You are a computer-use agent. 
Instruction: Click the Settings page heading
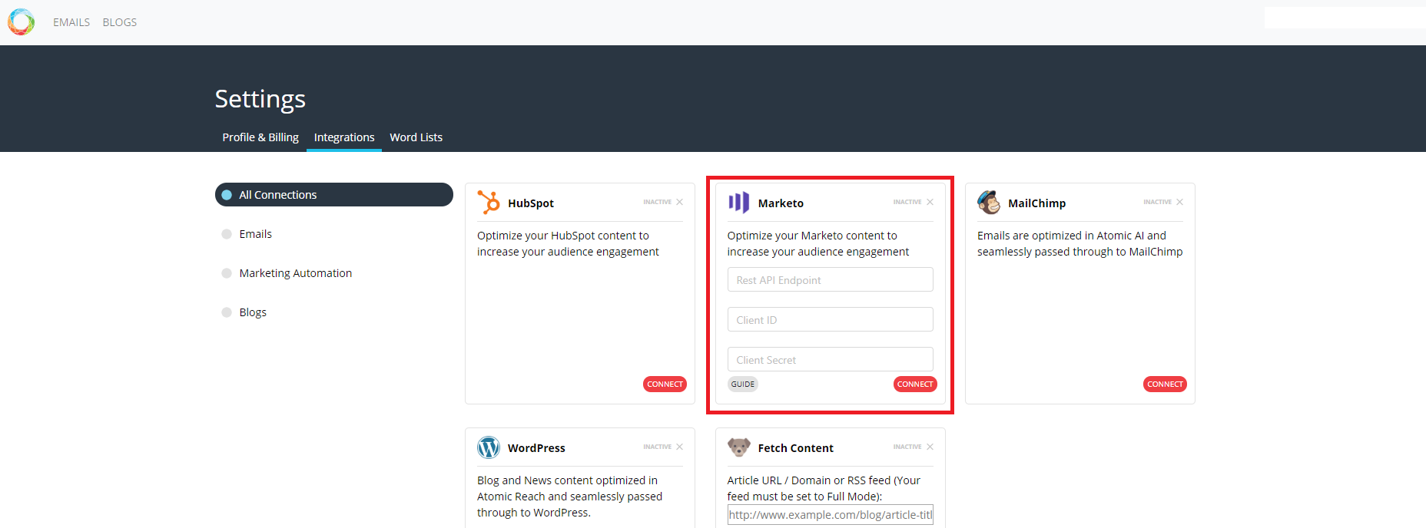260,99
